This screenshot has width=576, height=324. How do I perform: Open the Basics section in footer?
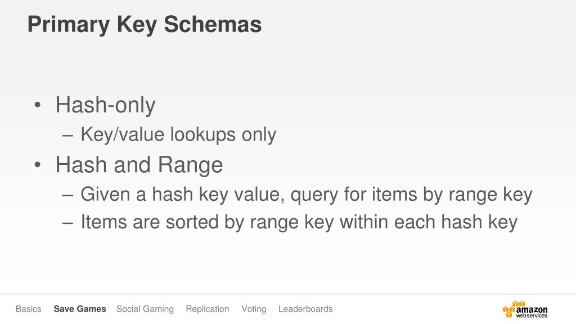pyautogui.click(x=29, y=309)
